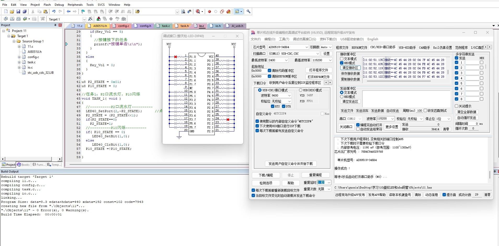Click the Rebuild all target files icon
Screen dimensions: 499x246
click(x=18, y=19)
